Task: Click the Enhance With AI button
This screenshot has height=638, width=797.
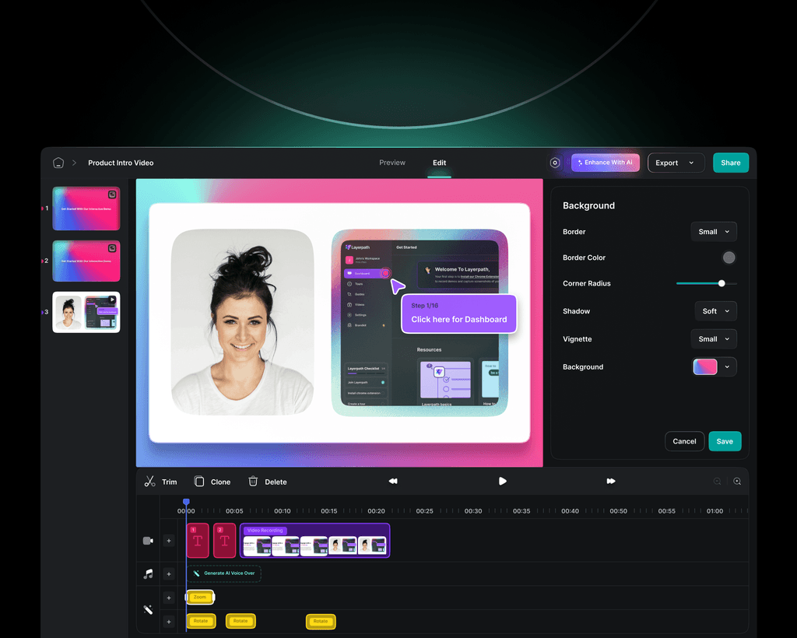Action: coord(606,163)
